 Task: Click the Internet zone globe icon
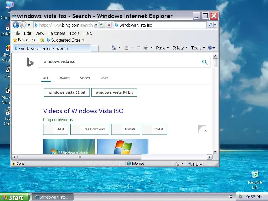pyautogui.click(x=129, y=163)
